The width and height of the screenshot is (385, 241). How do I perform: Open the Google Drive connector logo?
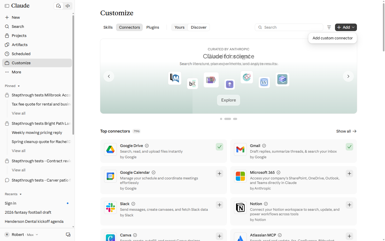pos(110,149)
